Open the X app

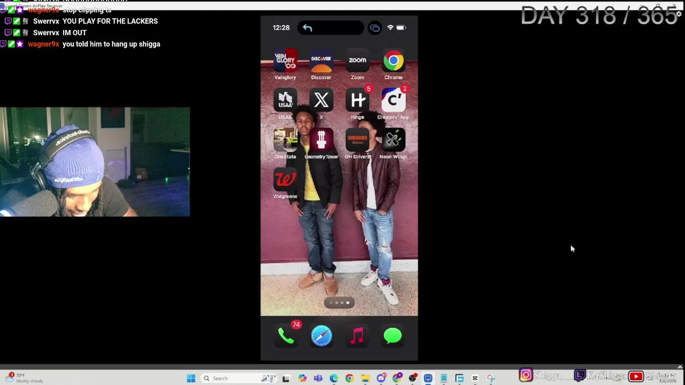(x=321, y=101)
